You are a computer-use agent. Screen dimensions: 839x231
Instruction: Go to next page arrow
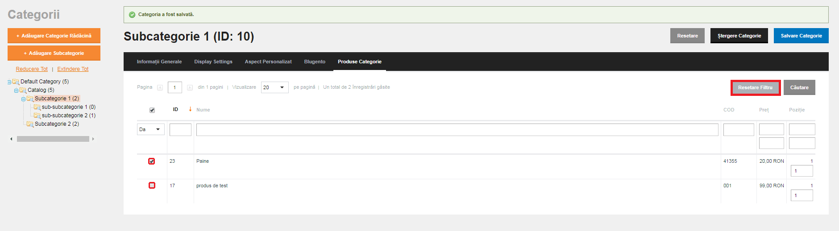point(190,87)
